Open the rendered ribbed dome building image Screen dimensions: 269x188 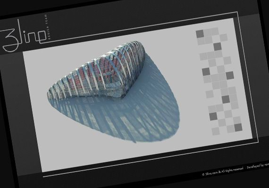click(x=114, y=92)
